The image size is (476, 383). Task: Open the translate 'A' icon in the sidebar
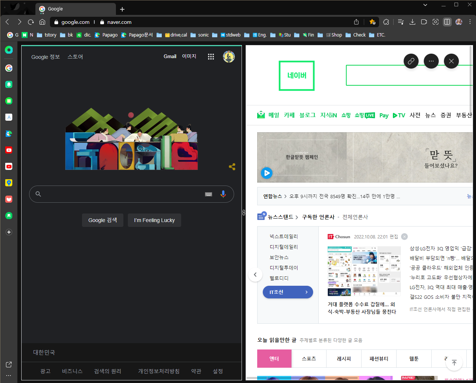(x=9, y=117)
